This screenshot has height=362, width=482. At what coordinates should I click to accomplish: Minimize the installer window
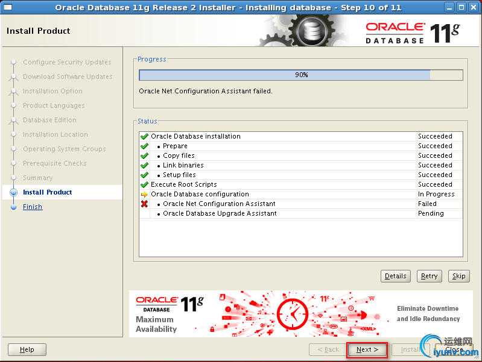tap(449, 7)
